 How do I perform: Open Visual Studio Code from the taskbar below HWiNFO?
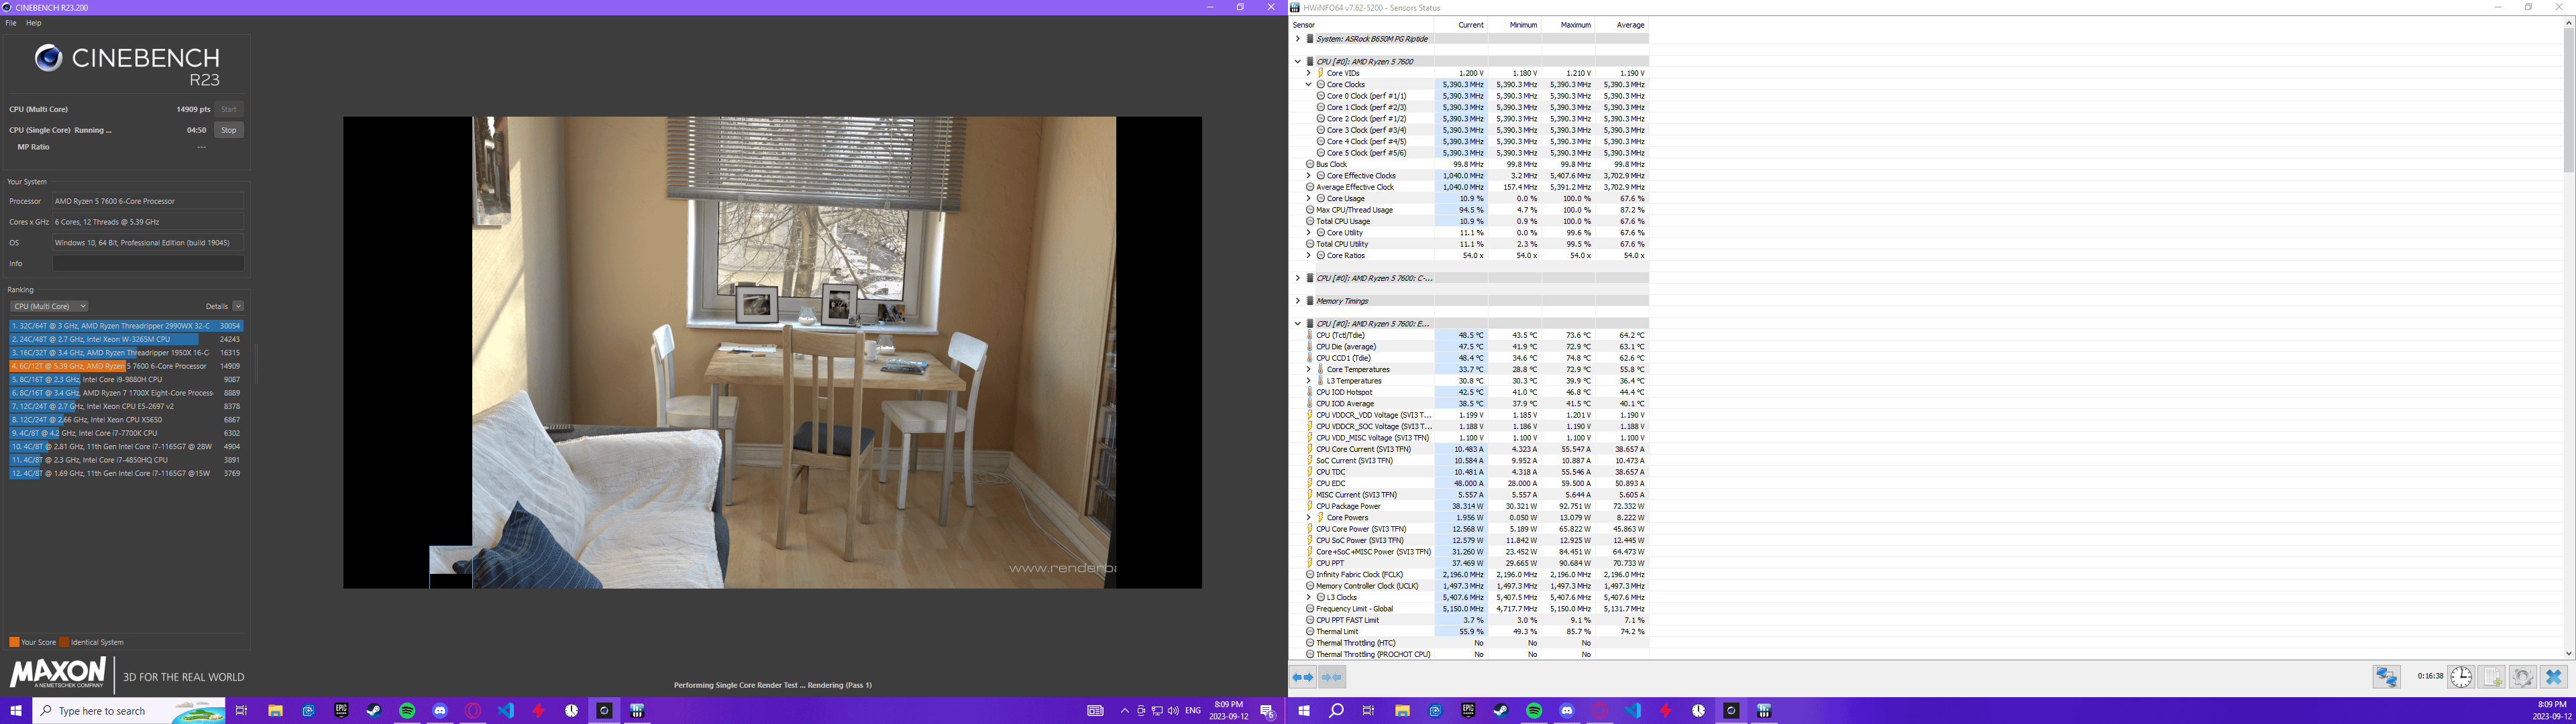(x=1633, y=711)
